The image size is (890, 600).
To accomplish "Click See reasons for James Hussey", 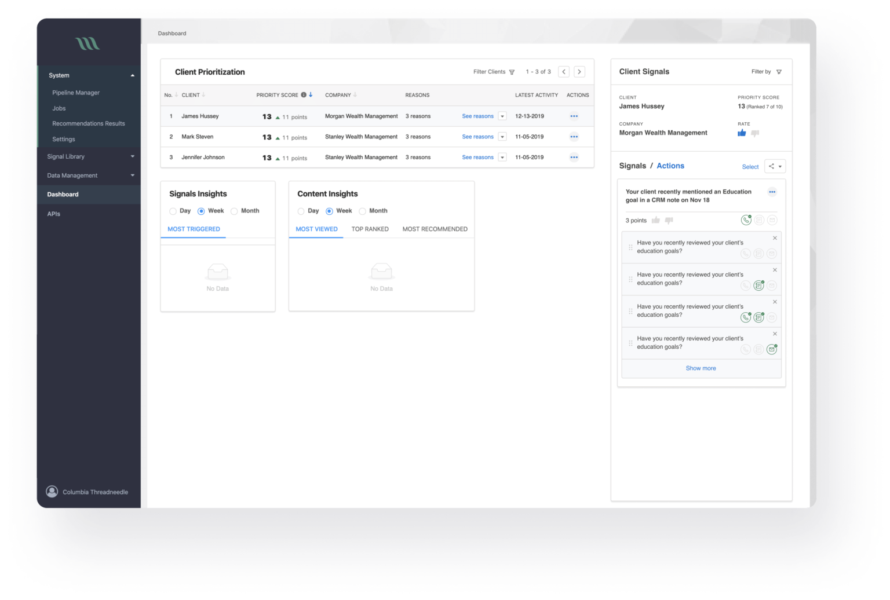I will pos(478,116).
